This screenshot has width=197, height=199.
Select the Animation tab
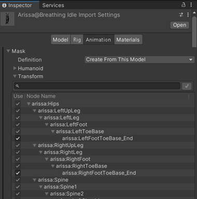[x=98, y=40]
